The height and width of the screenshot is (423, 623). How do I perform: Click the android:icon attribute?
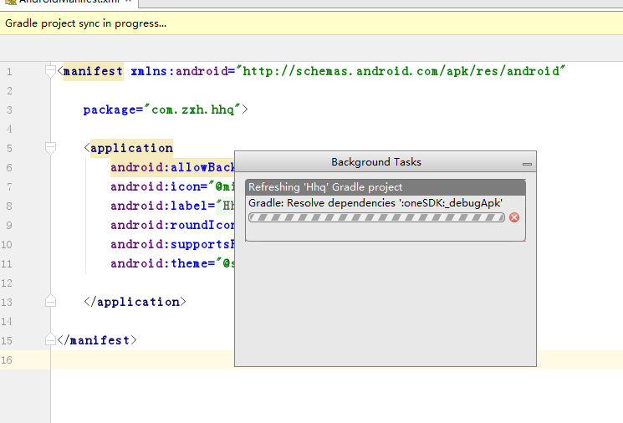coord(159,186)
